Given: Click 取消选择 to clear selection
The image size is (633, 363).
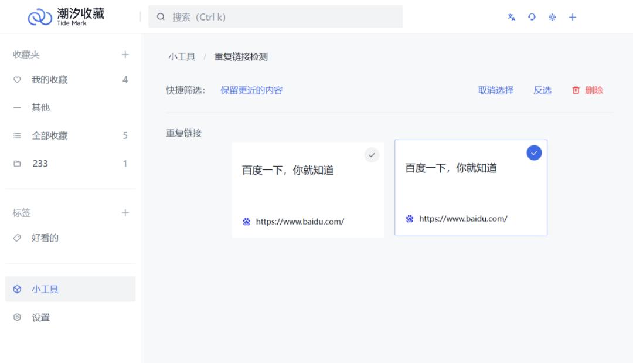Looking at the screenshot, I should pos(496,90).
